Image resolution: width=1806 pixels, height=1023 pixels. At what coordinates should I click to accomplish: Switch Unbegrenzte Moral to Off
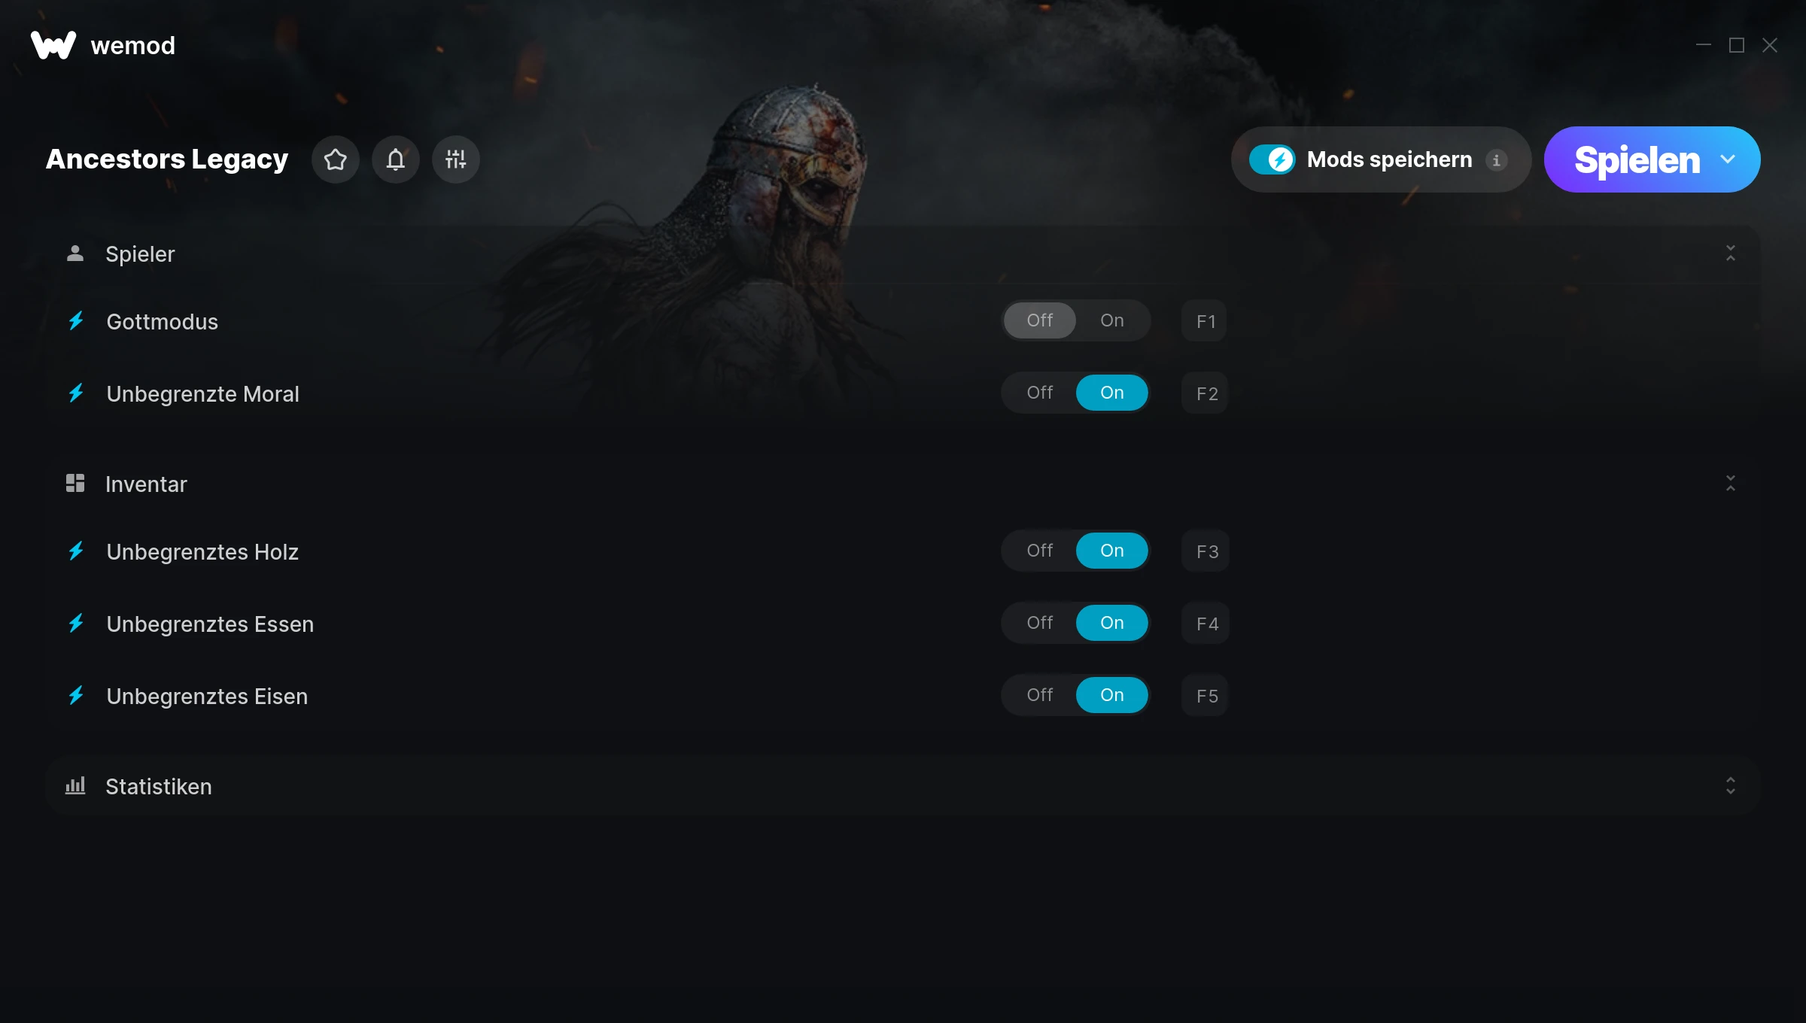tap(1039, 393)
